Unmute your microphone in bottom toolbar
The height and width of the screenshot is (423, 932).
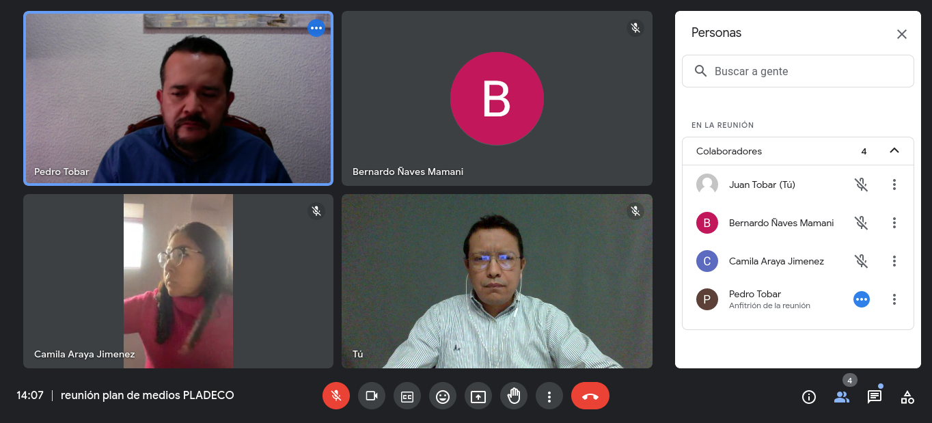(336, 396)
